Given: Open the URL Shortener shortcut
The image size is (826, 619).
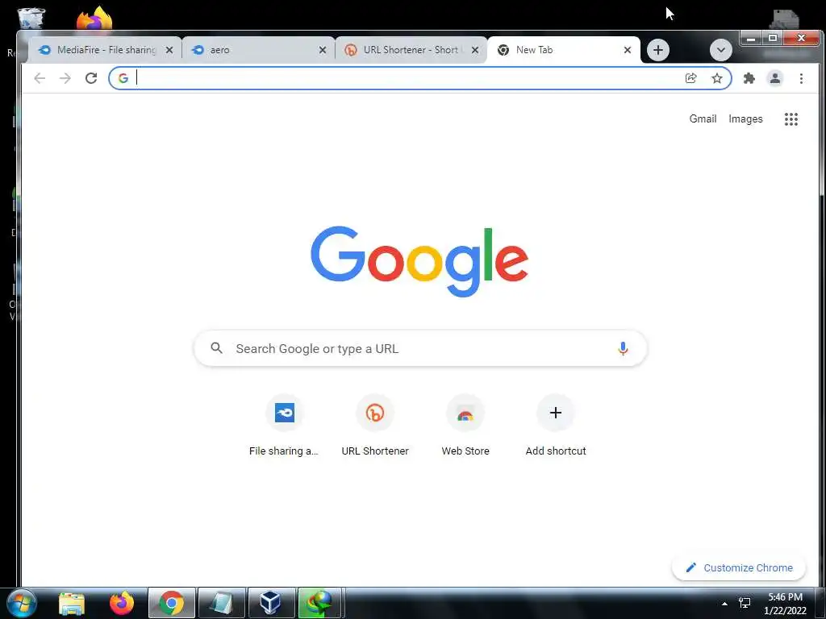Looking at the screenshot, I should click(x=374, y=426).
